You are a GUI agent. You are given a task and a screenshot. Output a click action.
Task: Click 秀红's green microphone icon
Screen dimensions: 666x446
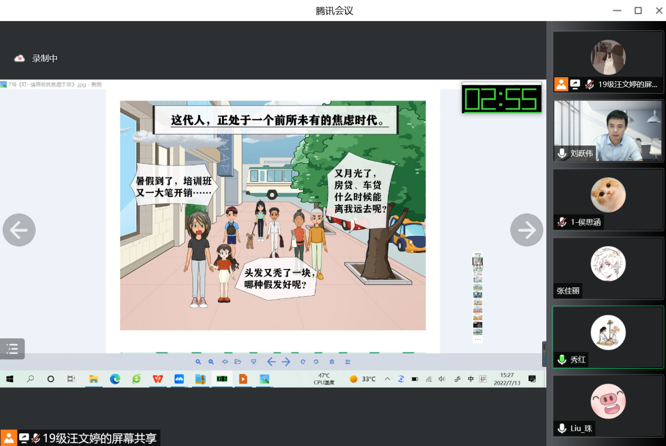(x=562, y=360)
